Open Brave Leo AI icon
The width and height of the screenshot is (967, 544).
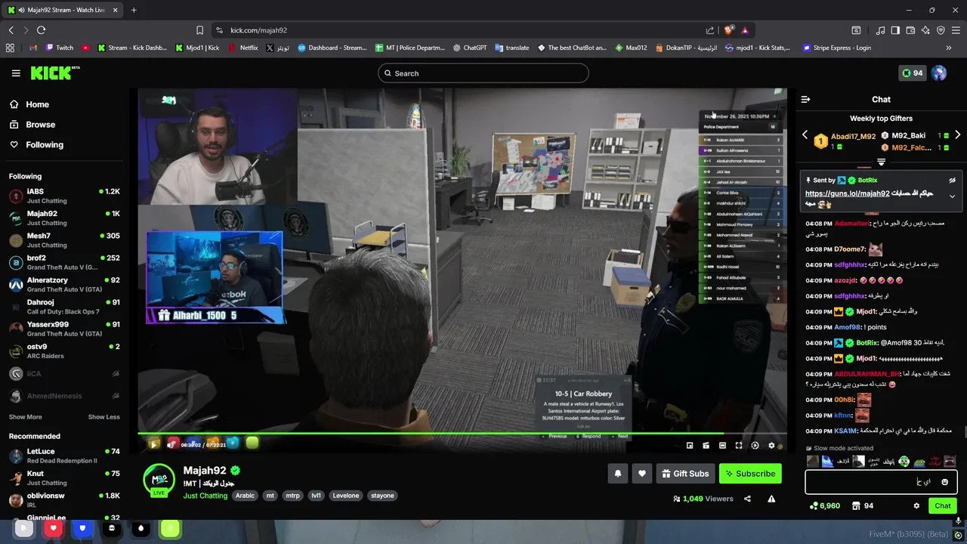click(925, 30)
